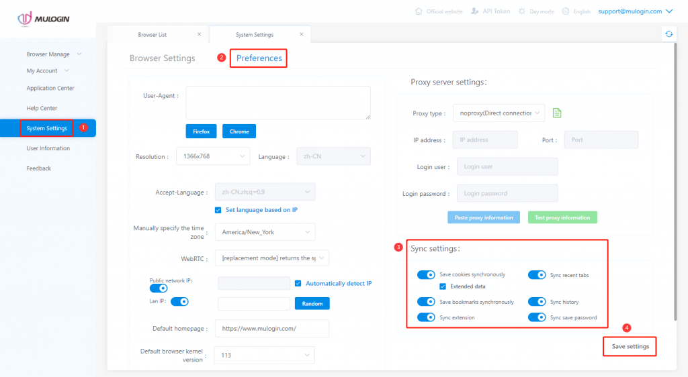Click the refresh icon at top right
Image resolution: width=688 pixels, height=377 pixels.
click(669, 34)
